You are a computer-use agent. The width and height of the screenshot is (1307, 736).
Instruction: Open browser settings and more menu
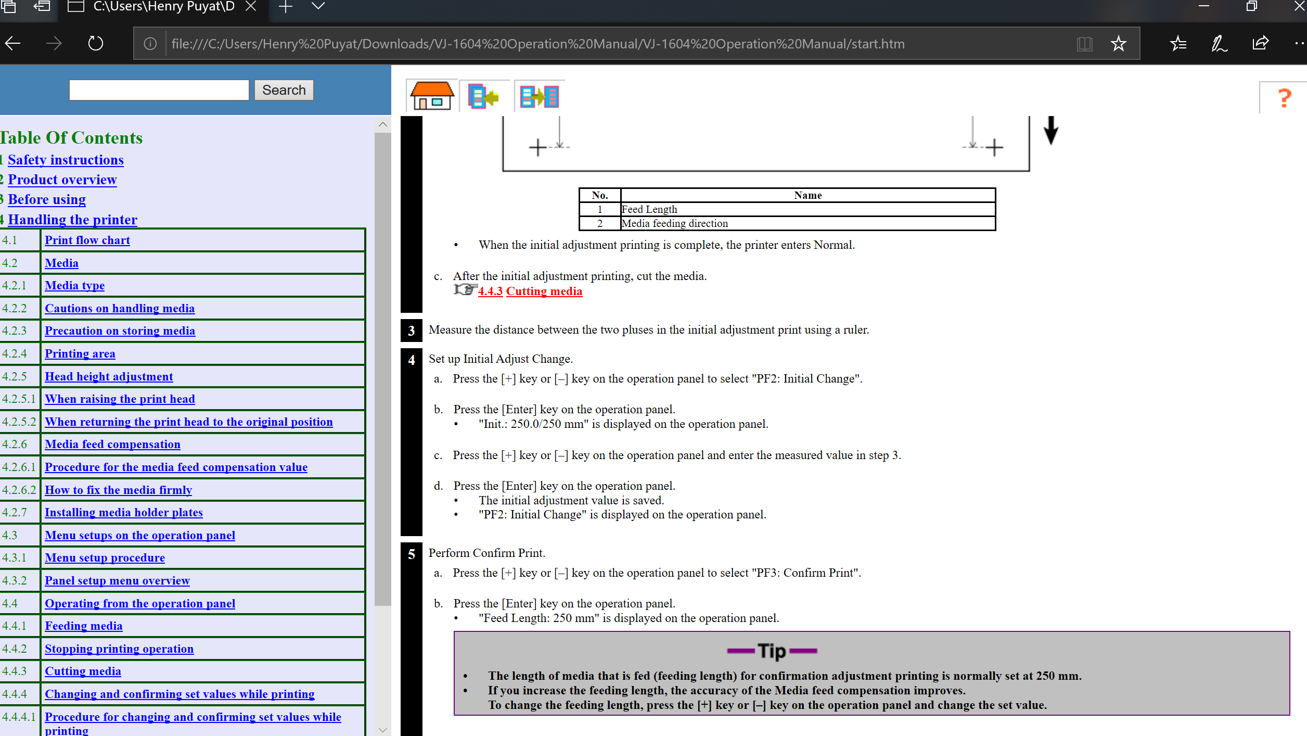click(1300, 44)
